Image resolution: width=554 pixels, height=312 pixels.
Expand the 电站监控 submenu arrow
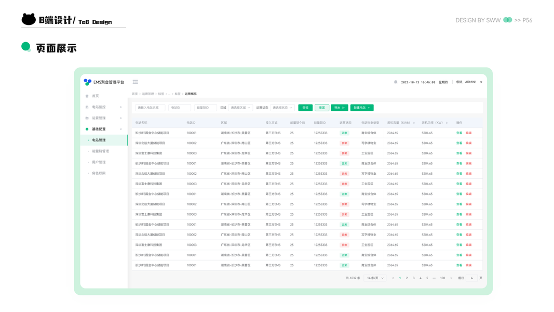[x=121, y=107]
